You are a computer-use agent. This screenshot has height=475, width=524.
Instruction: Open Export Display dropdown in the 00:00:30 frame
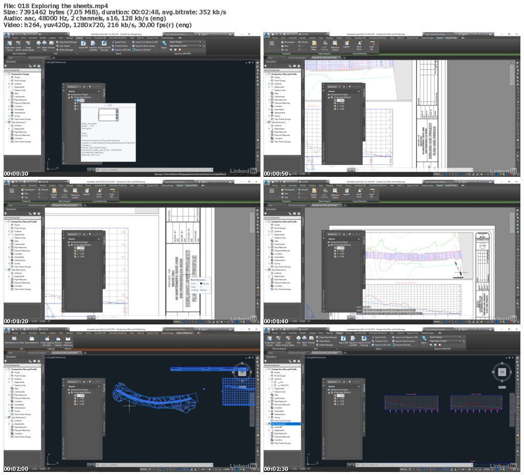tap(185, 42)
